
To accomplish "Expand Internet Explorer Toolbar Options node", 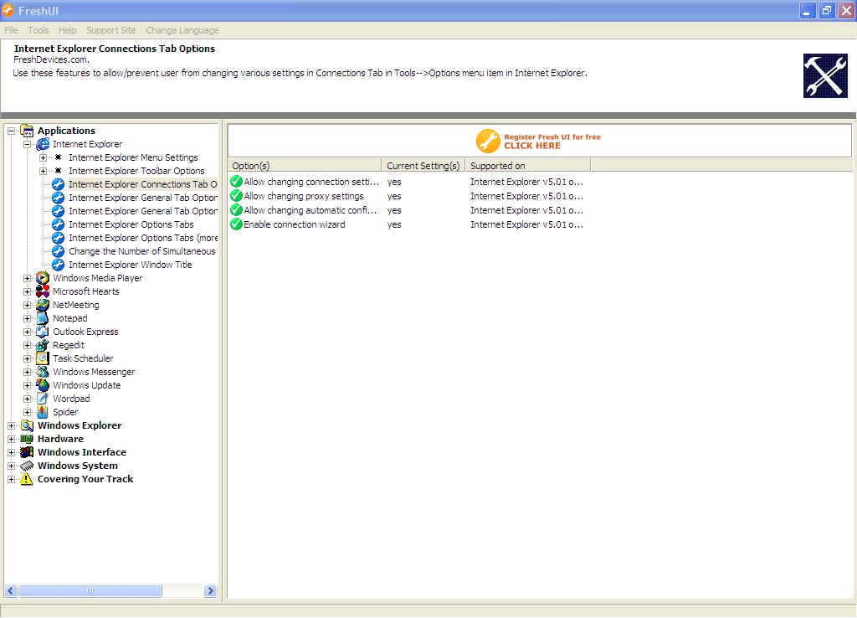I will coord(43,171).
